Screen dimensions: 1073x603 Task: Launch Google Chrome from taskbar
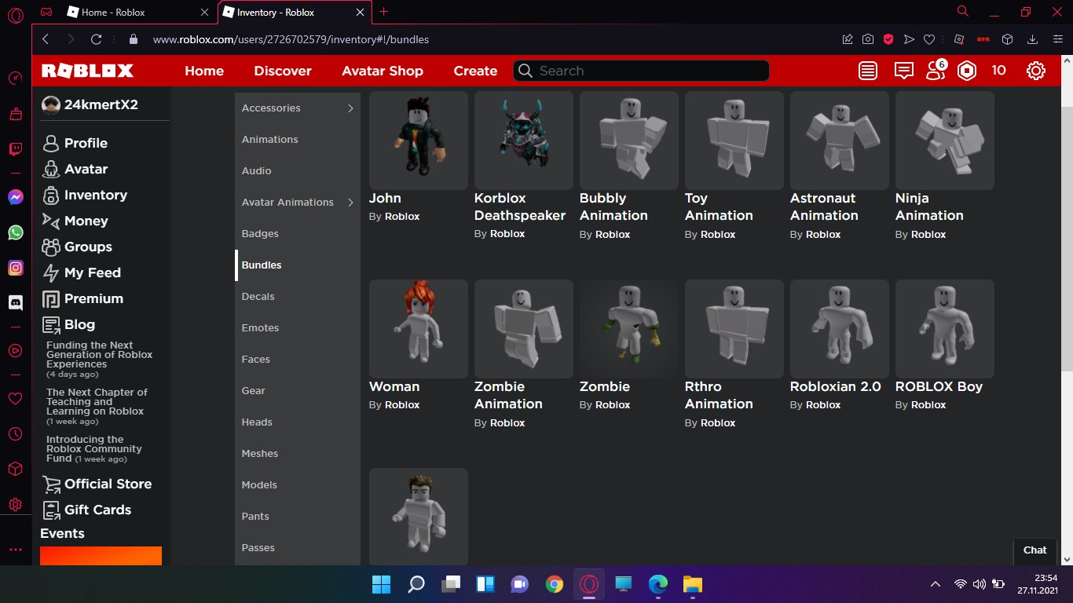tap(555, 584)
